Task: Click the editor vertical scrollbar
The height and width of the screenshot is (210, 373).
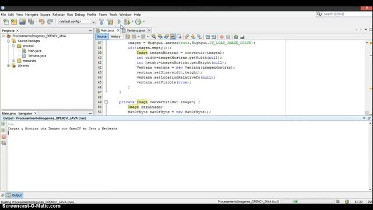Action: click(367, 78)
